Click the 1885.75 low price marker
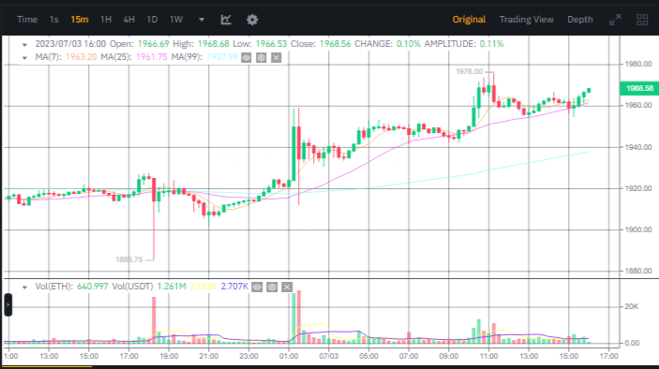Screen dimensions: 659x369 (x=129, y=259)
